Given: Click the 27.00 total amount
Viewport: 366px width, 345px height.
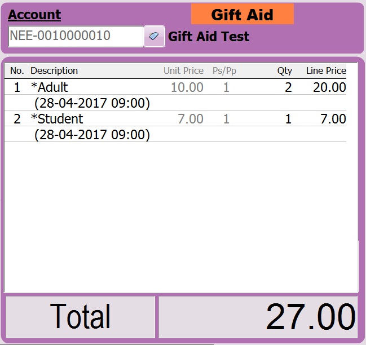Looking at the screenshot, I should (310, 317).
